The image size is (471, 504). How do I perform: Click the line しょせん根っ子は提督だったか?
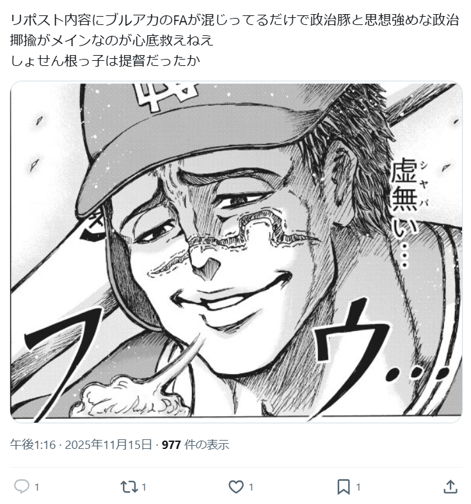click(106, 60)
